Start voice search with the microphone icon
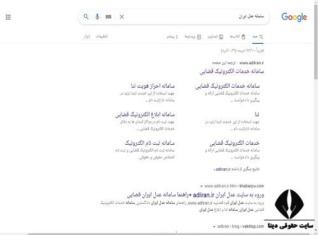The height and width of the screenshot is (235, 318). (x=97, y=17)
